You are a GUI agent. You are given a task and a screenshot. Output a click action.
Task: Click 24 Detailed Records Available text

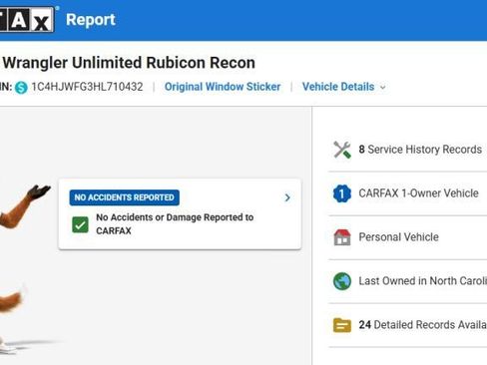[x=423, y=325]
